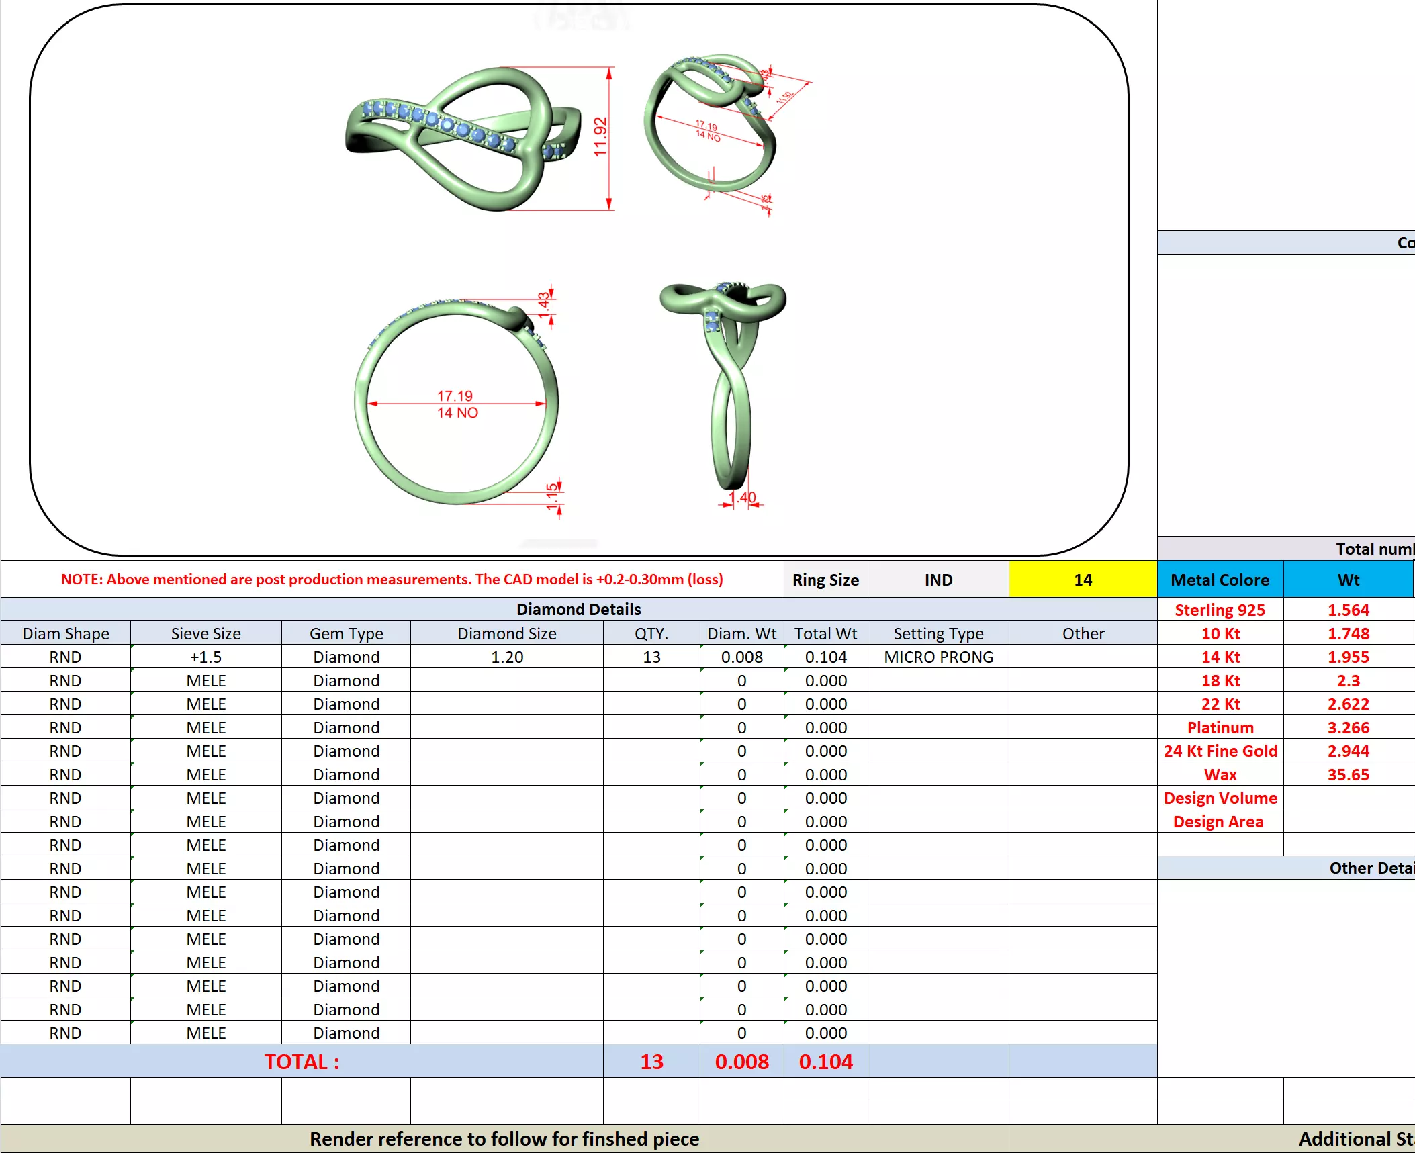Select the Render reference footer cell
The height and width of the screenshot is (1153, 1415).
[x=504, y=1139]
